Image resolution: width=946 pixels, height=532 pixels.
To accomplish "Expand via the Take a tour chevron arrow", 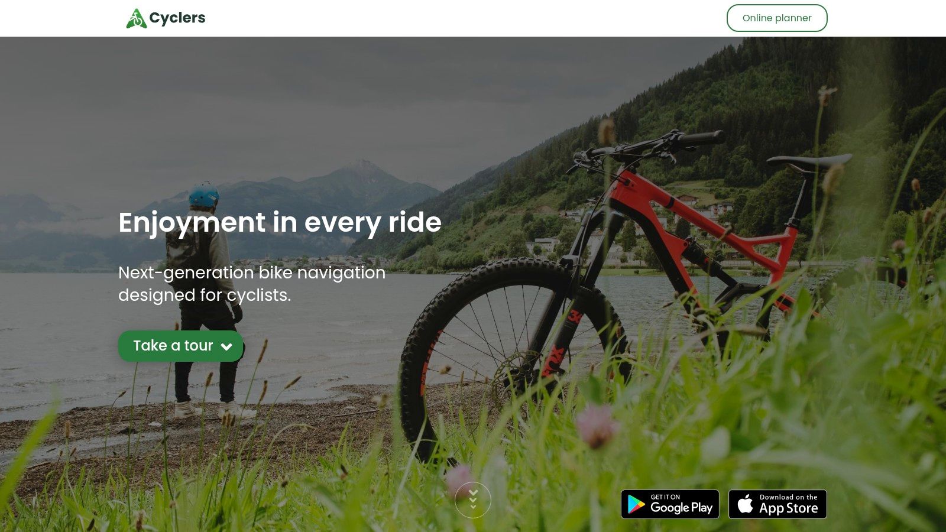I will tap(226, 347).
